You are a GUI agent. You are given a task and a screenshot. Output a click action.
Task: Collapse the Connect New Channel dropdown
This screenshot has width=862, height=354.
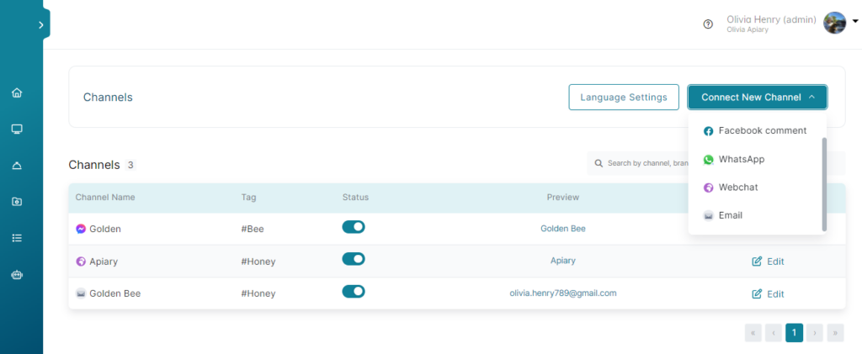tap(757, 98)
